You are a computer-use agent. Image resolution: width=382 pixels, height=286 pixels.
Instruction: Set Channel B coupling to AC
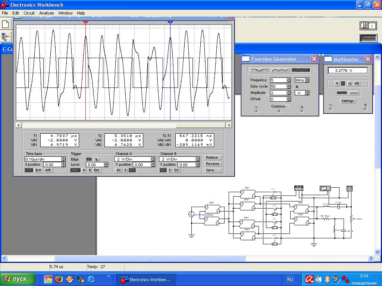tap(163, 170)
